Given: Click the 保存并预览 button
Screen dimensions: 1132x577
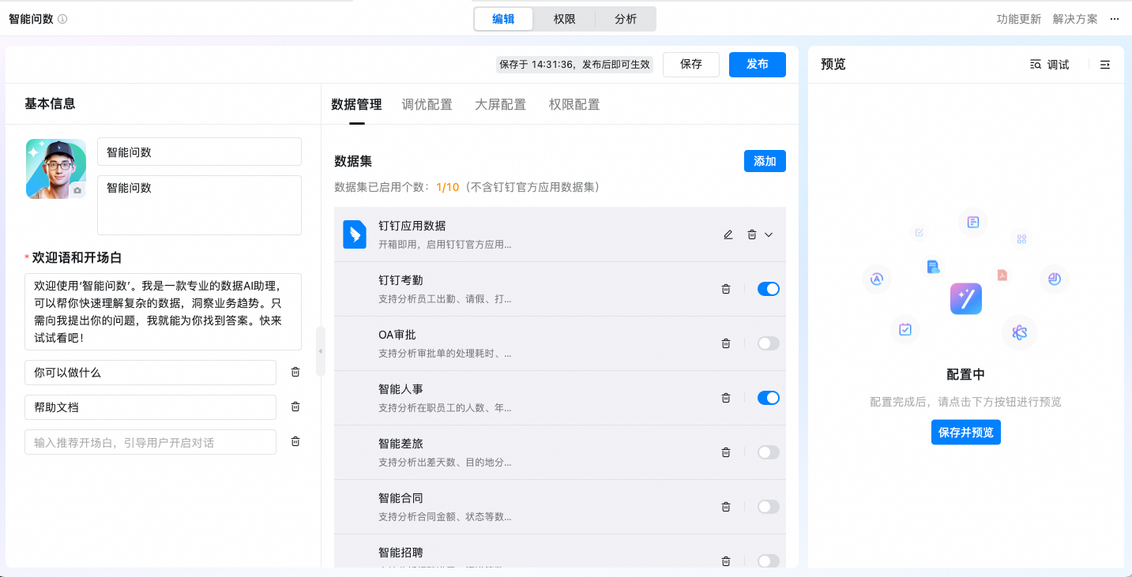Looking at the screenshot, I should 966,433.
